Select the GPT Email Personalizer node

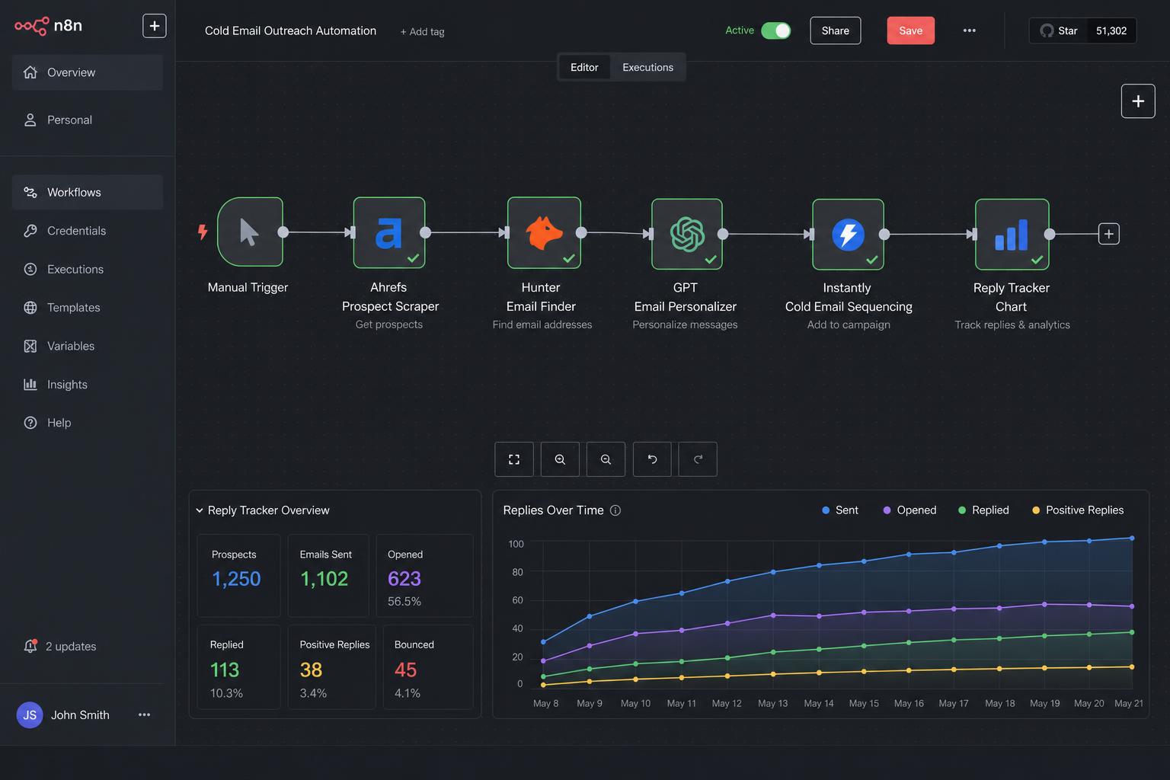coord(687,234)
